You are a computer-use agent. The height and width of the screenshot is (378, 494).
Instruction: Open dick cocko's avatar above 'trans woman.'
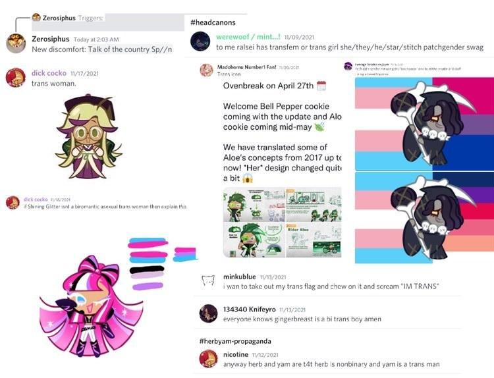click(15, 78)
